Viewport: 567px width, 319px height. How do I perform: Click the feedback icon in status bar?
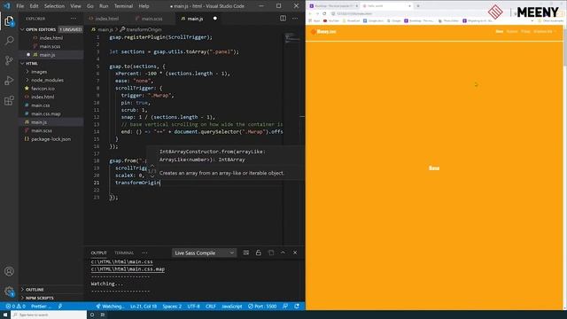click(285, 307)
